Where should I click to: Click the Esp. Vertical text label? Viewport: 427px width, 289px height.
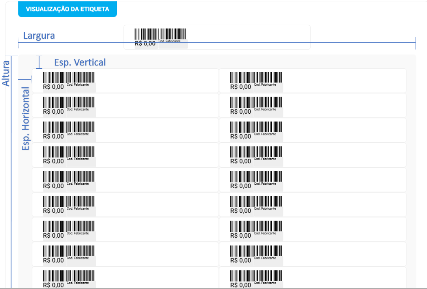click(80, 62)
